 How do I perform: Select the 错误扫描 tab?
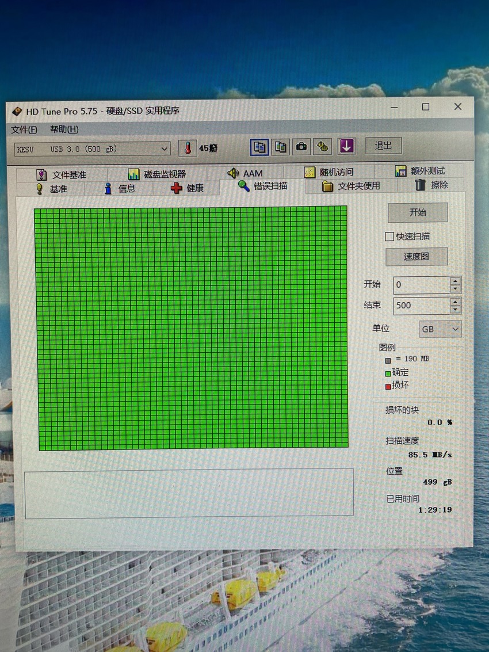click(262, 186)
